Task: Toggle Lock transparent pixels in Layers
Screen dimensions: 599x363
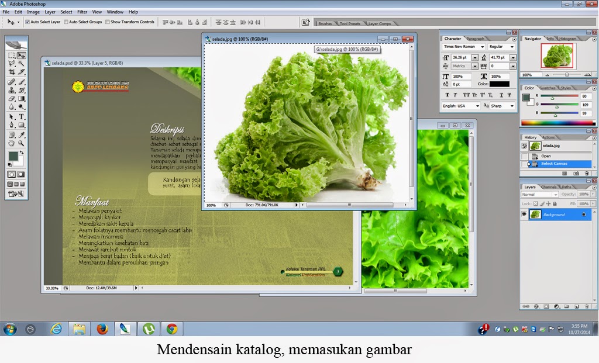Action: pyautogui.click(x=536, y=204)
